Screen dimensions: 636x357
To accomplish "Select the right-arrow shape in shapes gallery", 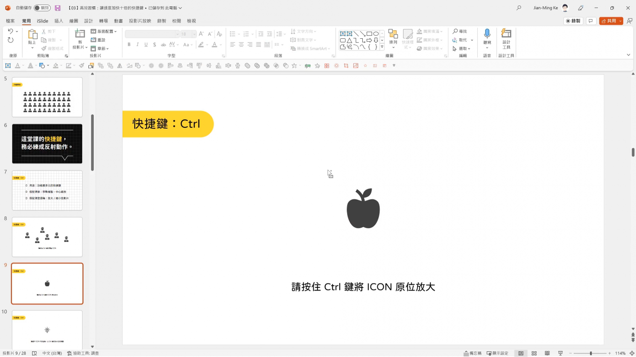I will tap(369, 40).
